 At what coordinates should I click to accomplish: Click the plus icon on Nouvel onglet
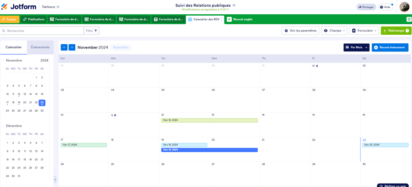click(229, 19)
